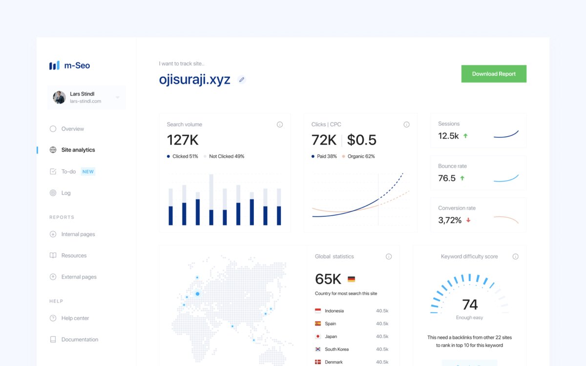Click the Help center question mark icon
The width and height of the screenshot is (586, 366).
click(x=53, y=318)
